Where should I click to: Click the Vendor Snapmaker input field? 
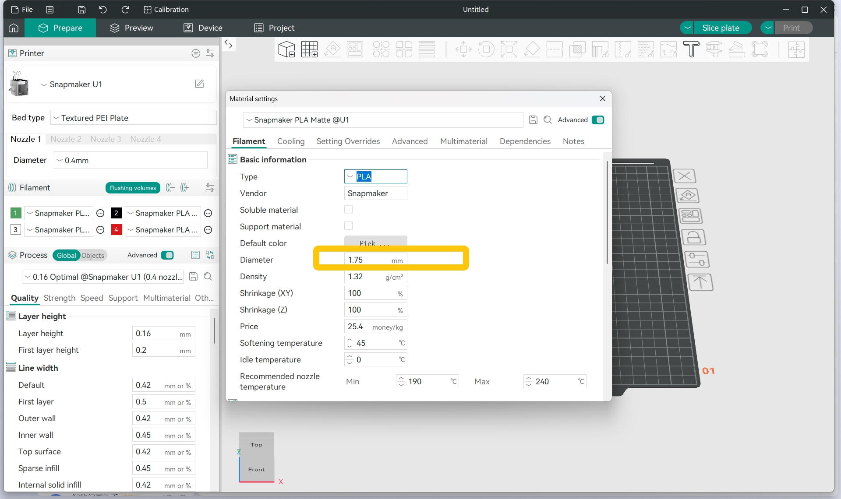pyautogui.click(x=376, y=193)
